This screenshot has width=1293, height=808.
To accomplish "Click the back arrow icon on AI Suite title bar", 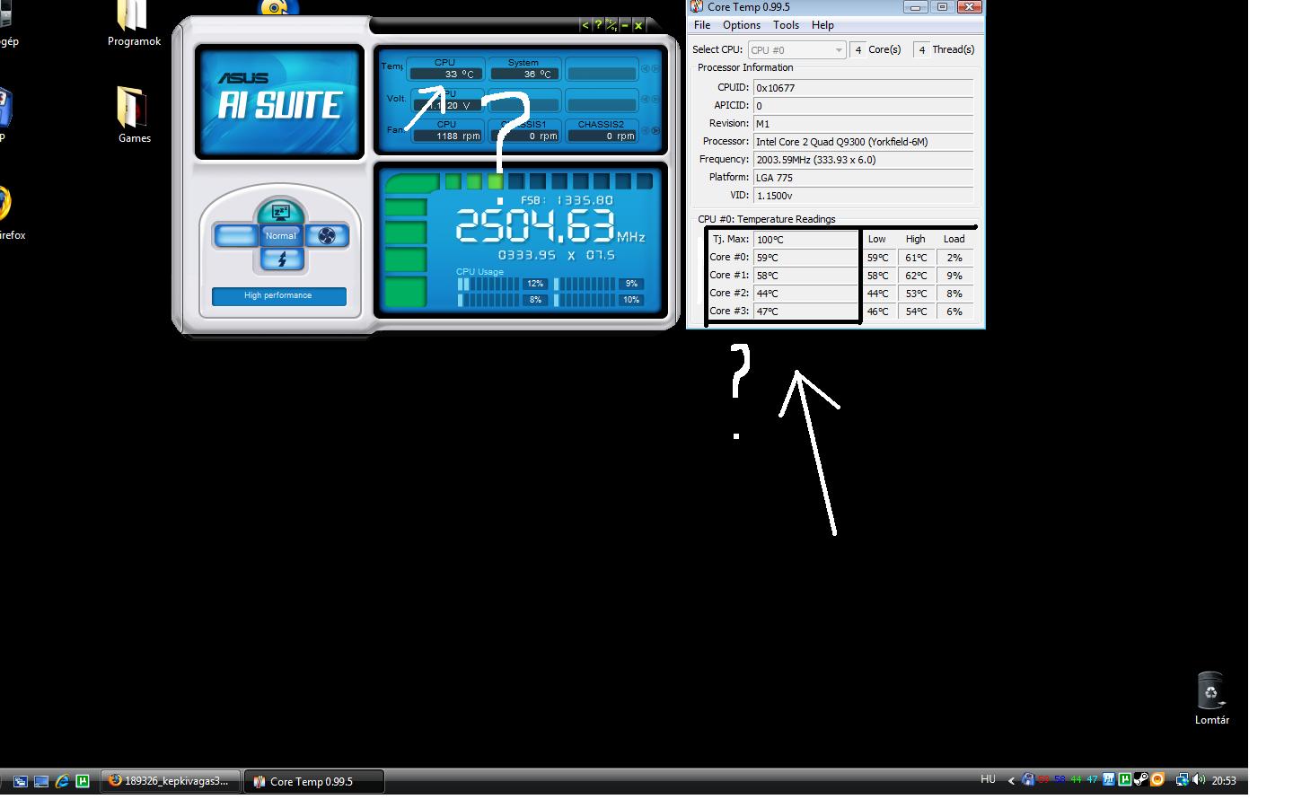I will tap(585, 25).
